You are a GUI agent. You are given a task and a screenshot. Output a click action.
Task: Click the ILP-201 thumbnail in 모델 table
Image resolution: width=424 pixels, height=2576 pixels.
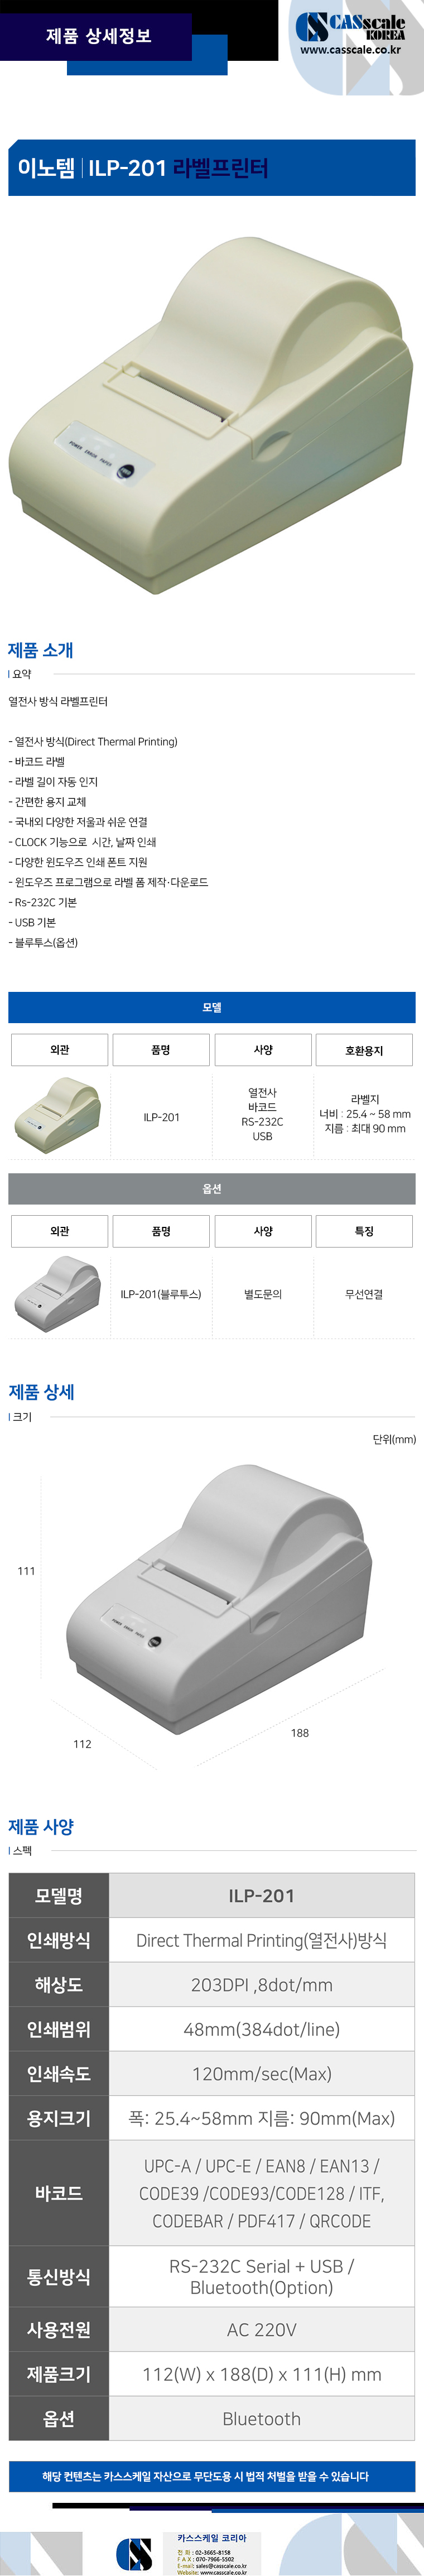tap(58, 1116)
